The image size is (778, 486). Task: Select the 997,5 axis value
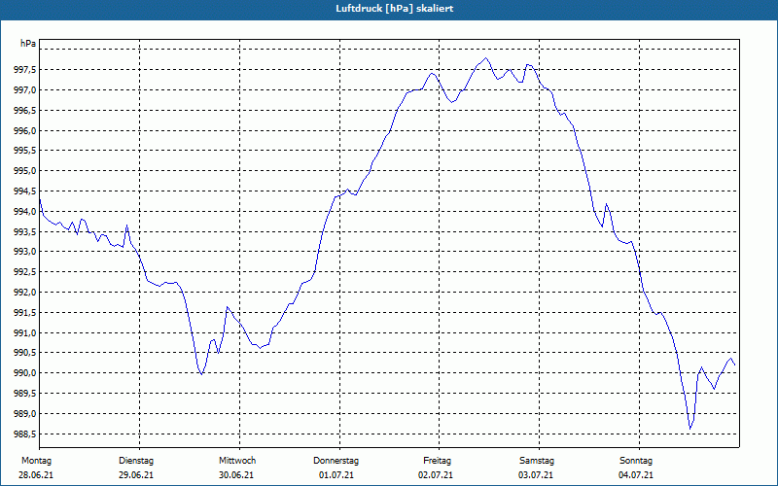pos(24,70)
